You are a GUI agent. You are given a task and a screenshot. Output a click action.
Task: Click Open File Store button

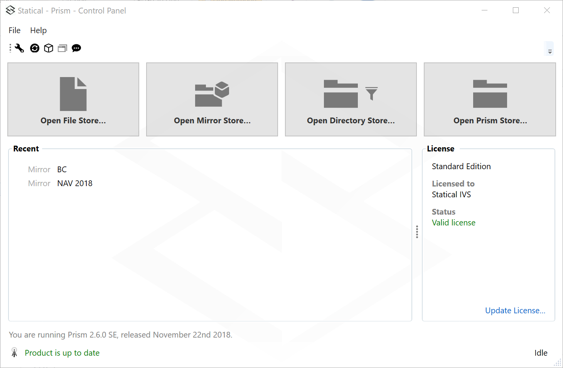pos(73,99)
